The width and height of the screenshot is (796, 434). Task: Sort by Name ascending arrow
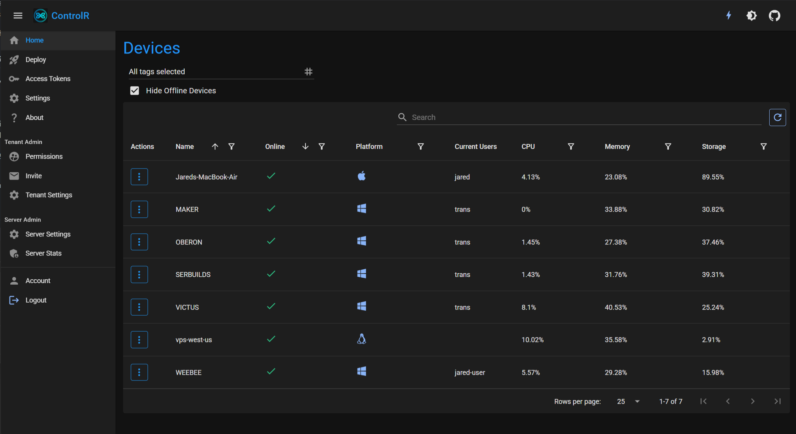[x=215, y=147]
